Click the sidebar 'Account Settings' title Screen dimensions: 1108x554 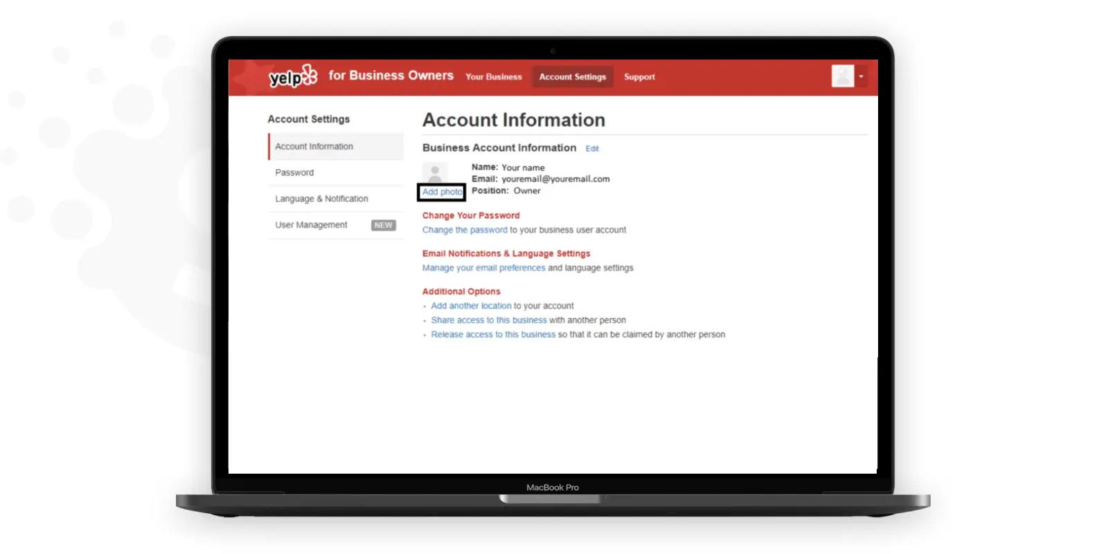[x=309, y=119]
